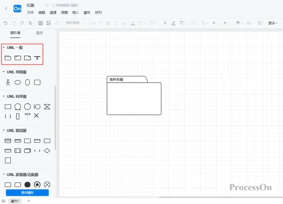This screenshot has height=204, width=283.
Task: Switch to the 圖形庫 tab
Action: (x=15, y=33)
